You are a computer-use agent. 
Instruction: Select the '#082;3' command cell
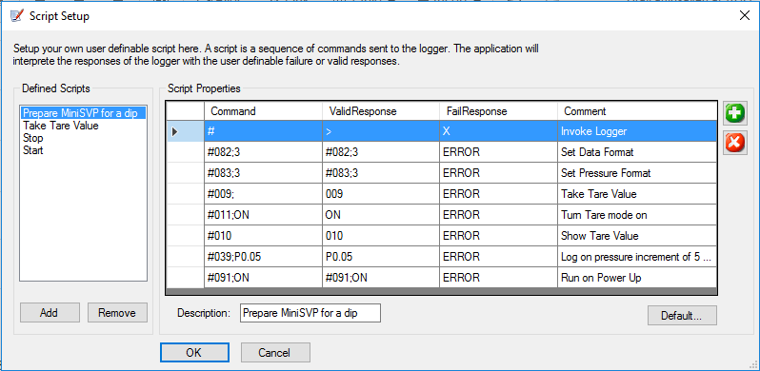[x=263, y=152]
